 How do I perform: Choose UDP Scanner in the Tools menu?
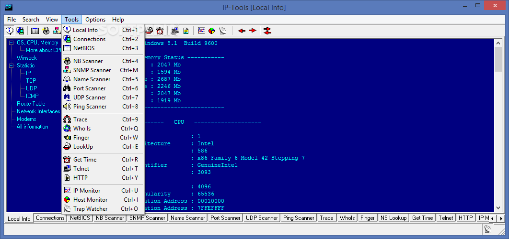pyautogui.click(x=103, y=97)
